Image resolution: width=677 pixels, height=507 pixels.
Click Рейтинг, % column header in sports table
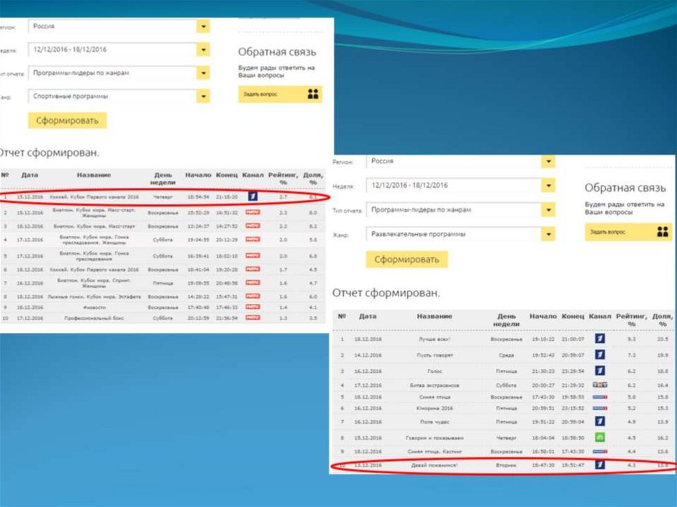[x=283, y=178]
